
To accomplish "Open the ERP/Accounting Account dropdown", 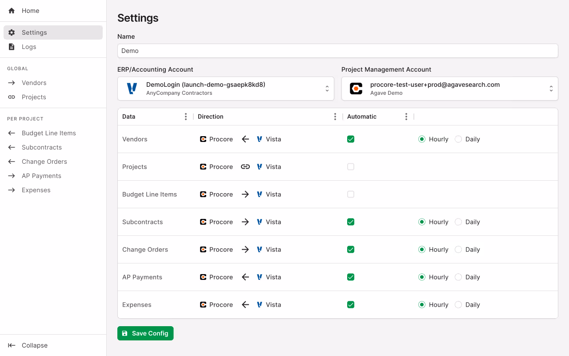I will pyautogui.click(x=226, y=89).
